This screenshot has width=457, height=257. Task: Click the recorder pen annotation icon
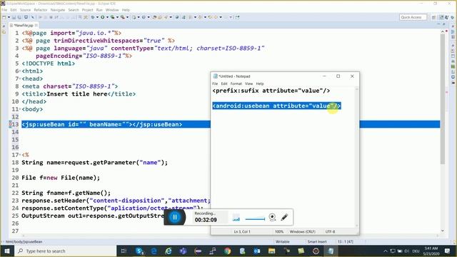pos(284,217)
